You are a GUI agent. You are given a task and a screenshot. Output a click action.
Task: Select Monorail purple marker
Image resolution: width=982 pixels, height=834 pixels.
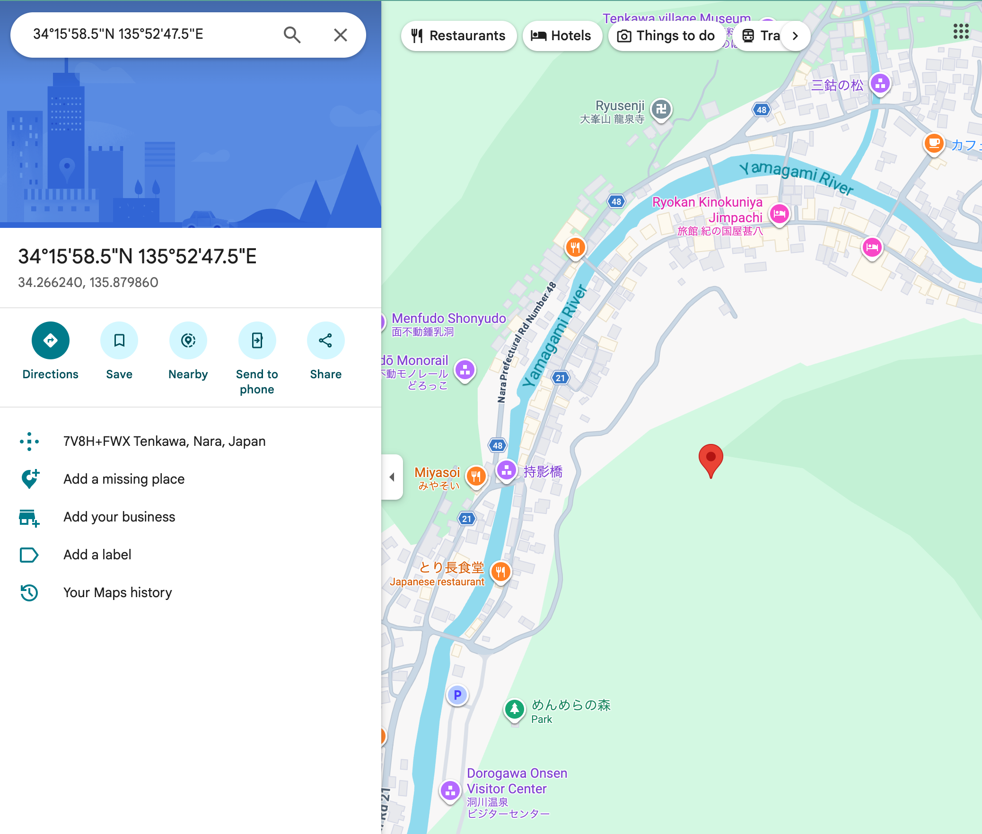point(465,371)
